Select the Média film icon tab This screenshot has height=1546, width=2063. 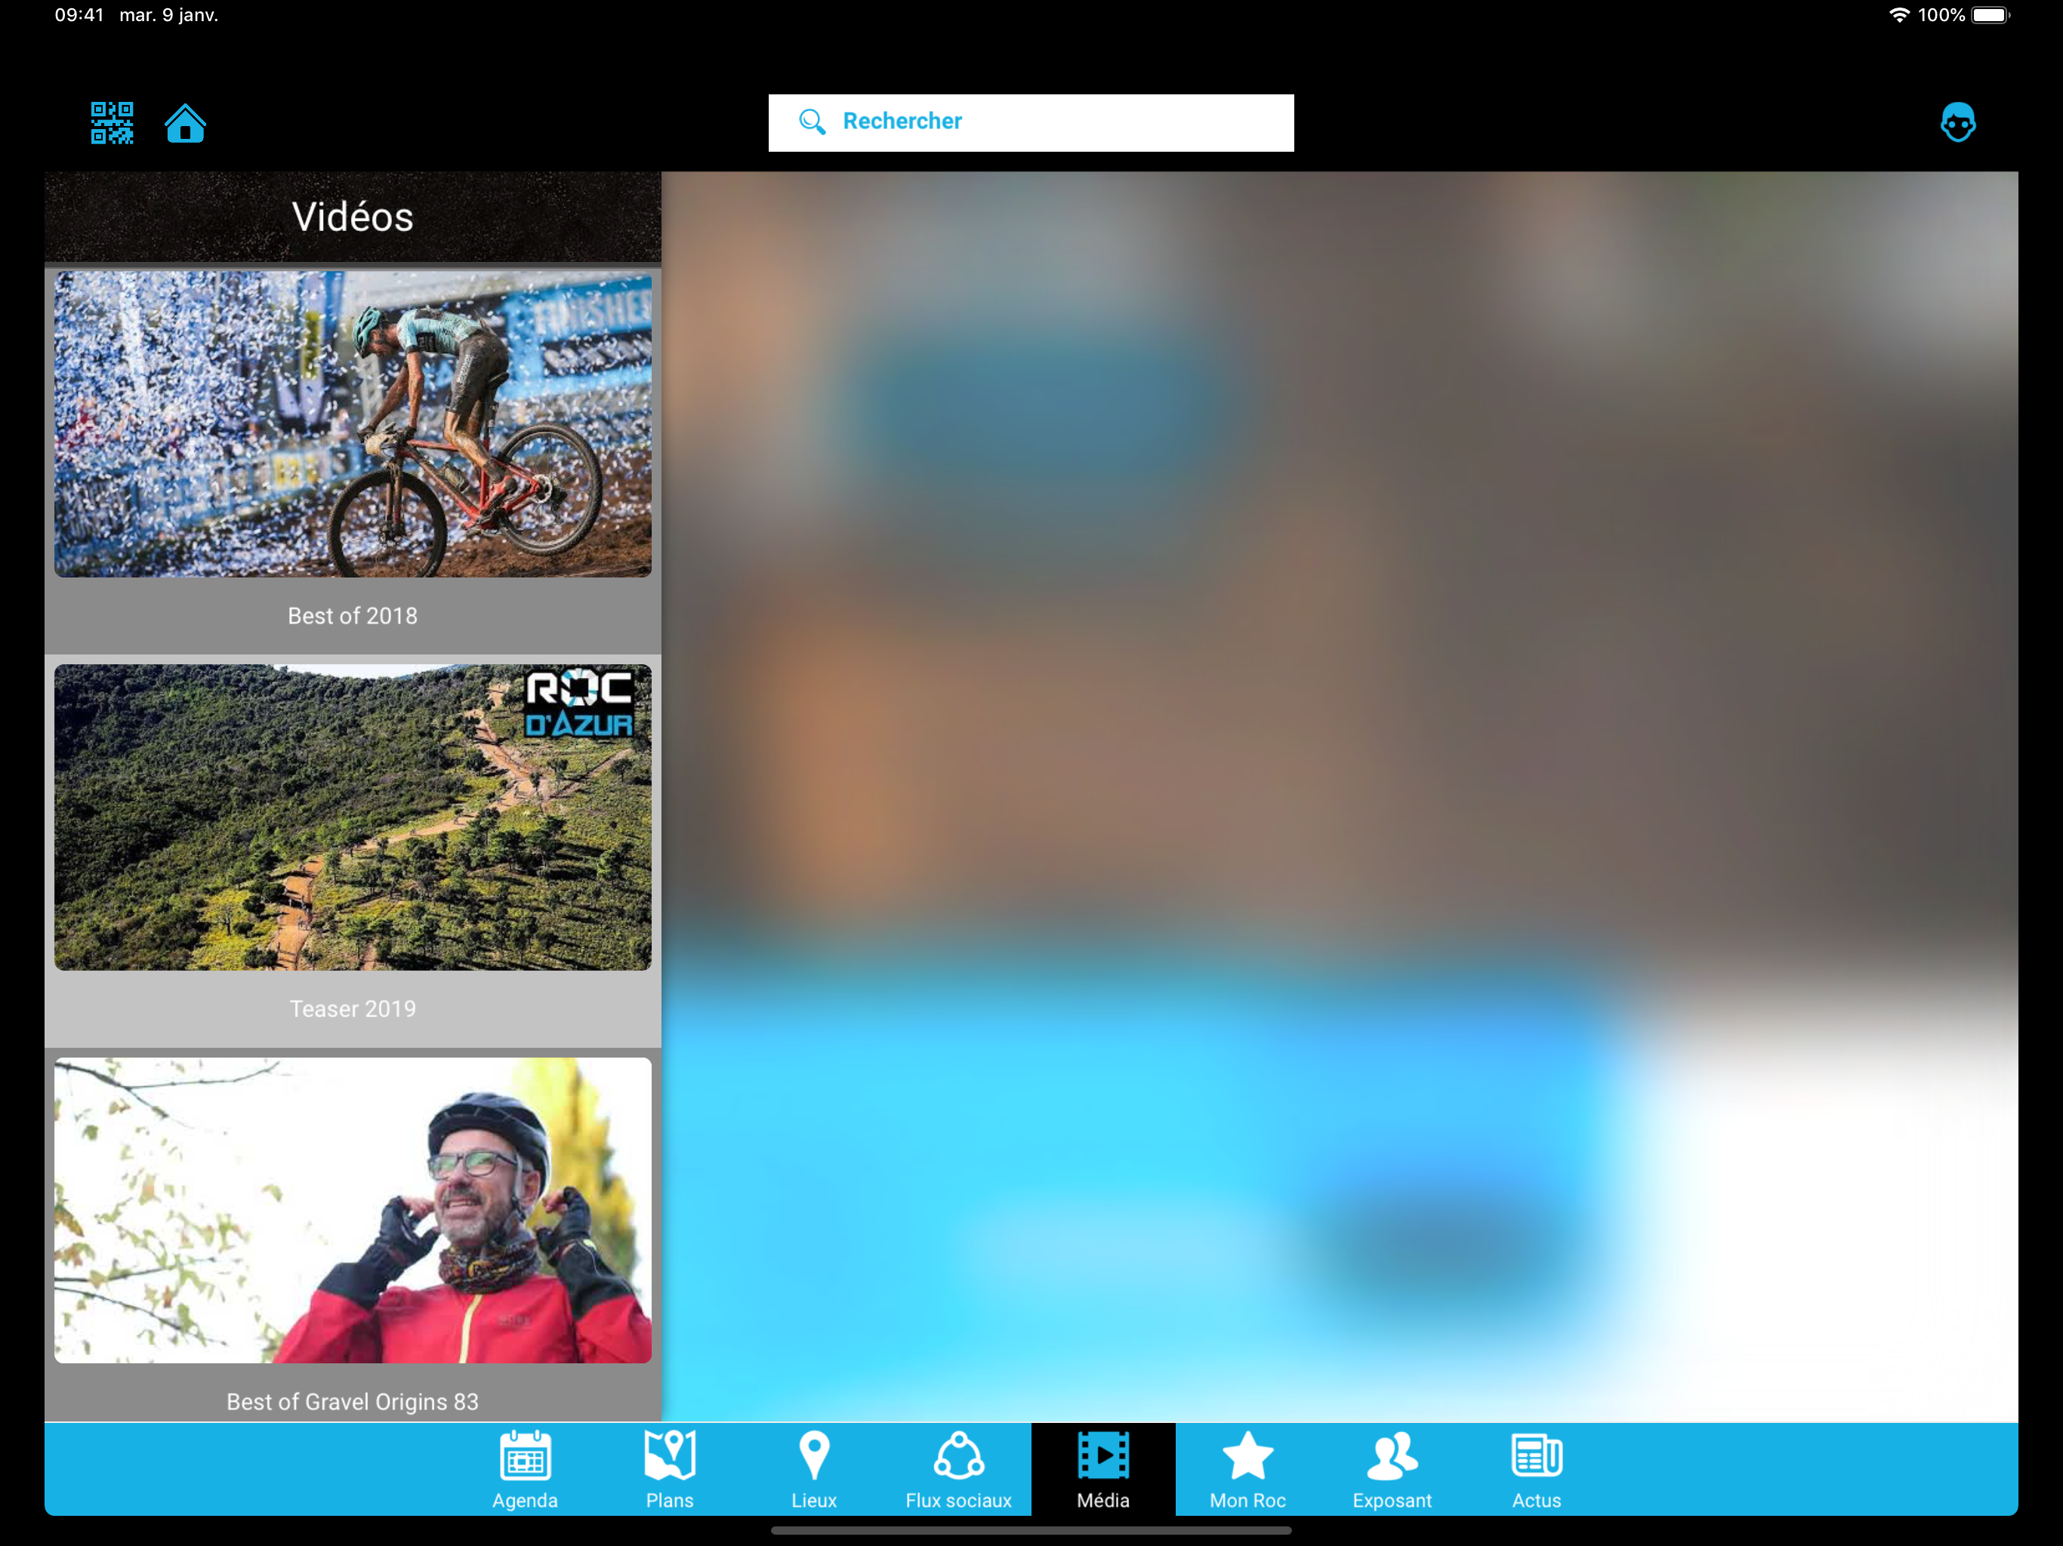pos(1102,1455)
